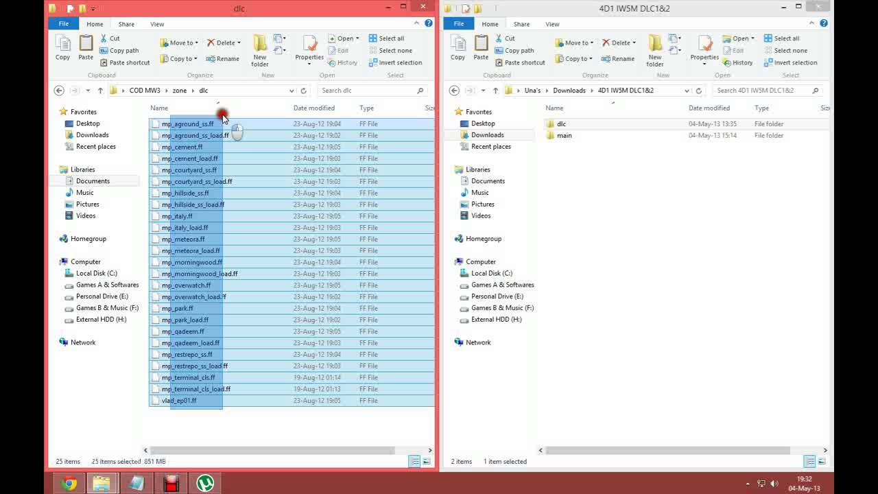
Task: Sort by Date modified in dlc window
Action: [x=314, y=108]
